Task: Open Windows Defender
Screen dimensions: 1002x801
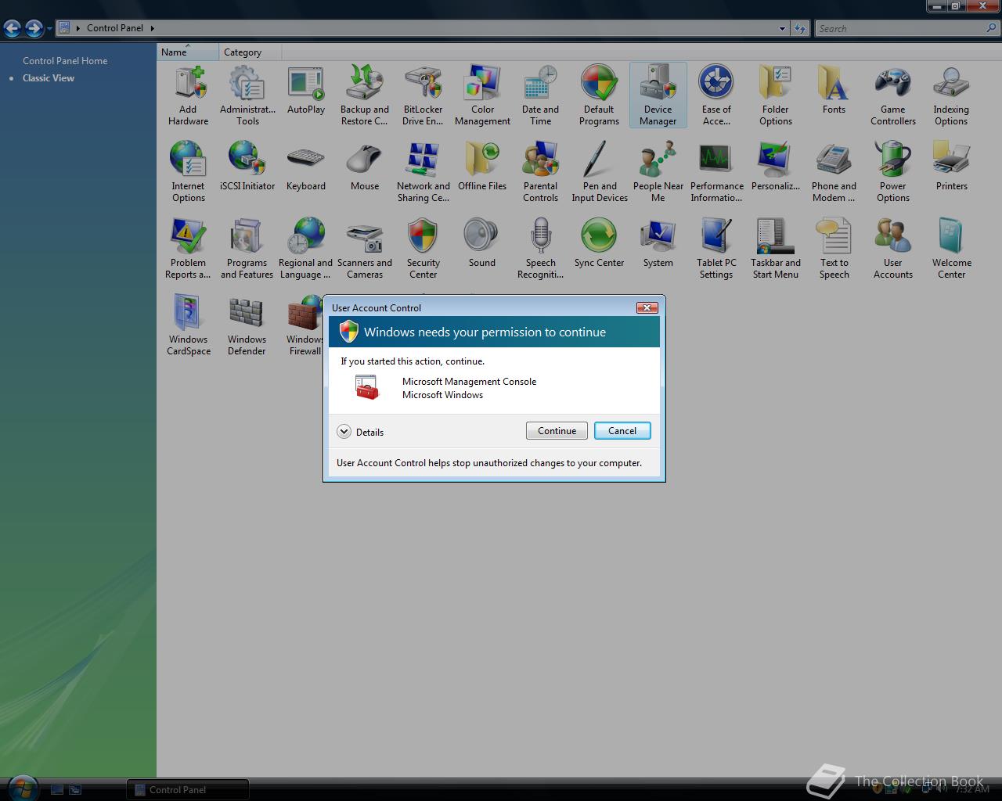Action: pyautogui.click(x=247, y=325)
